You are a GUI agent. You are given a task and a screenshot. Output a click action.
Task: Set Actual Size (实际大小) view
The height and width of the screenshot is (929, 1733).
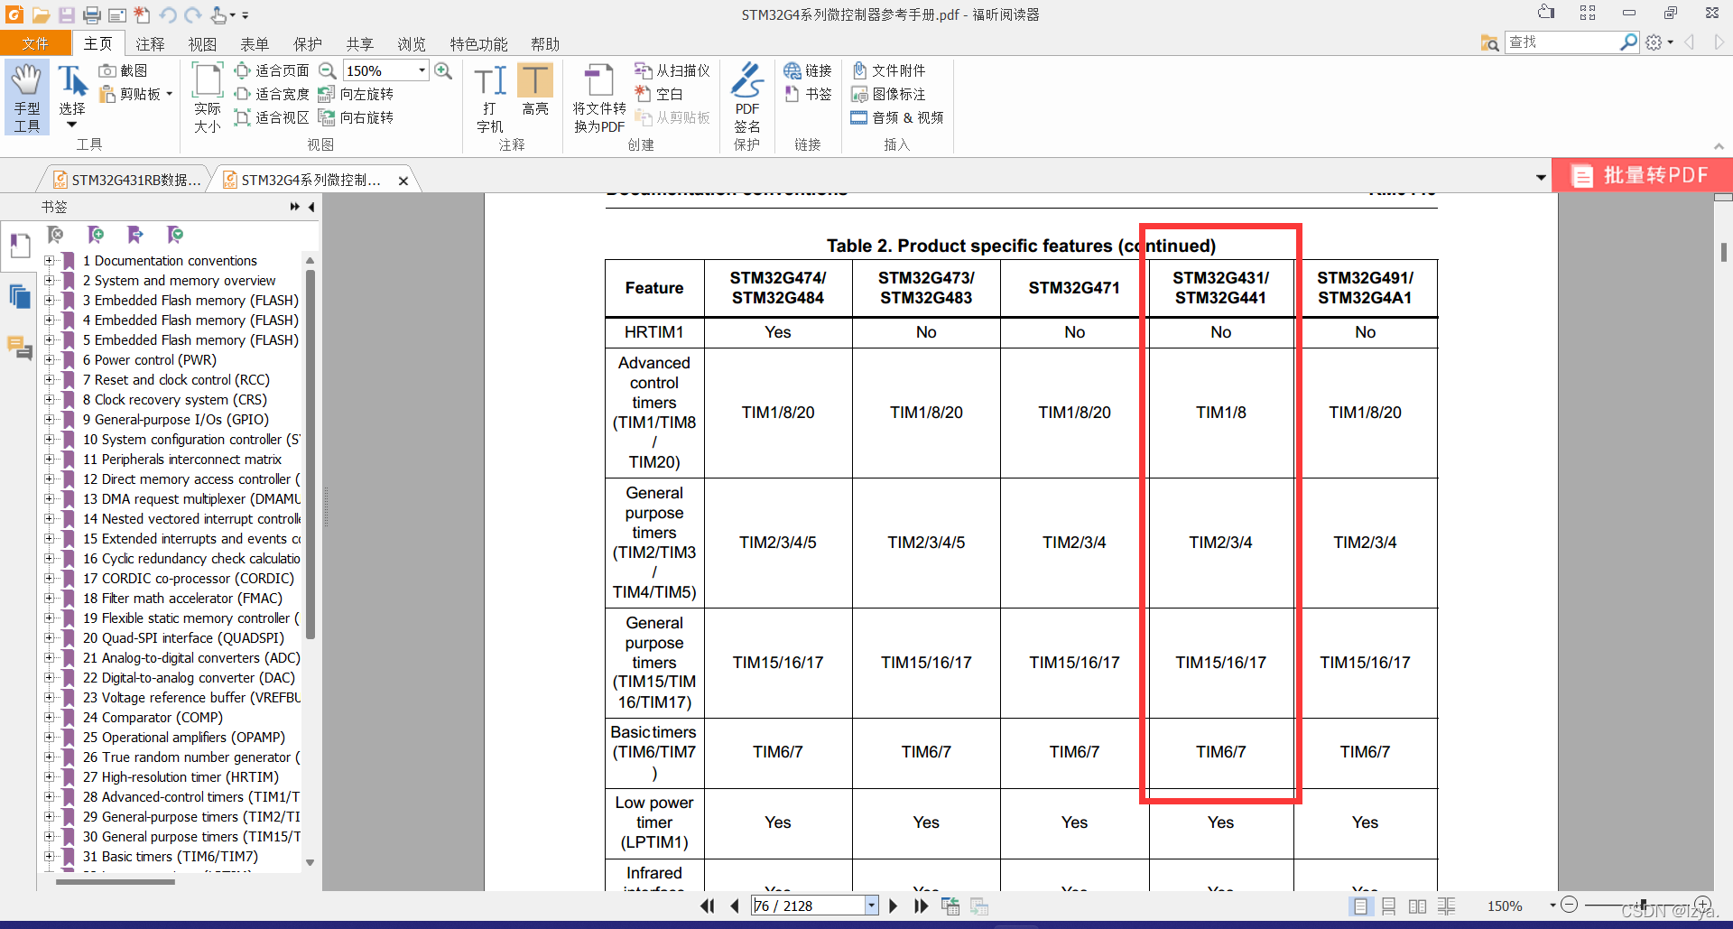point(208,98)
